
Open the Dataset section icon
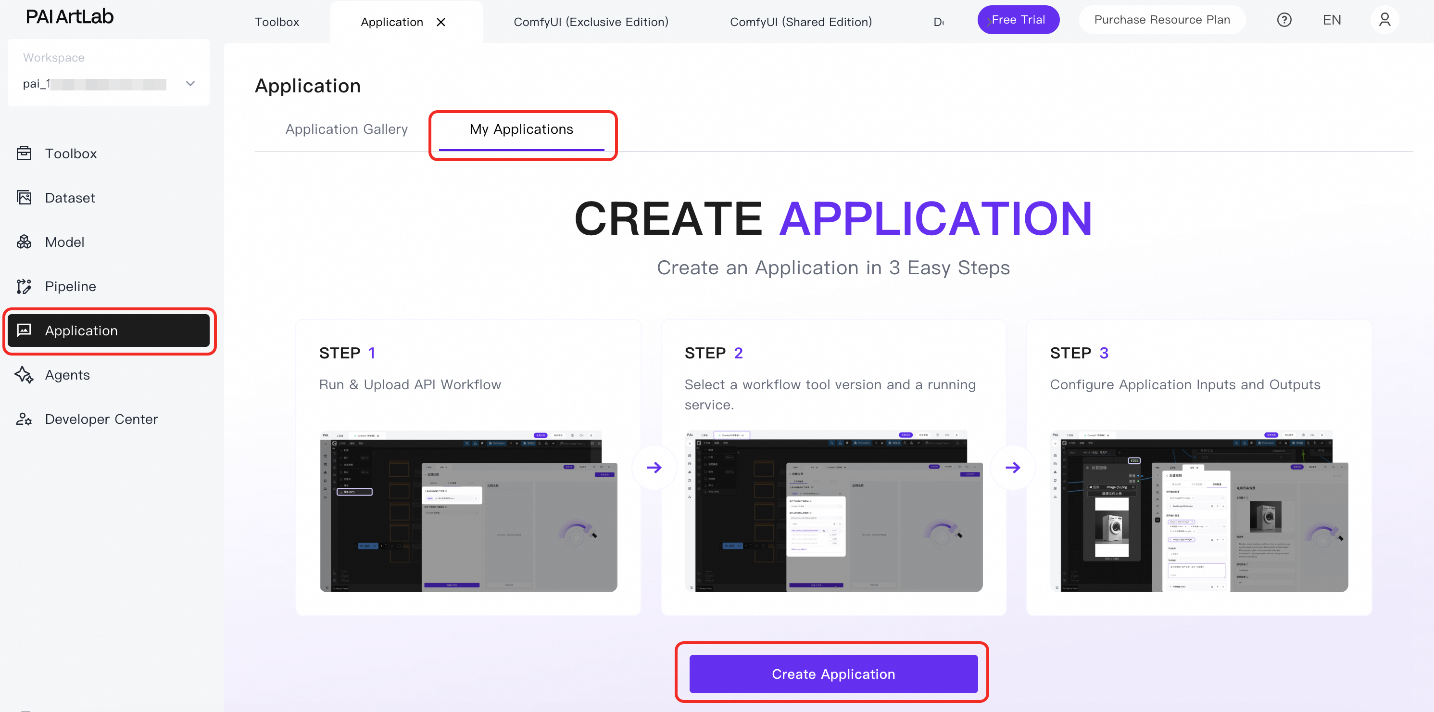24,198
